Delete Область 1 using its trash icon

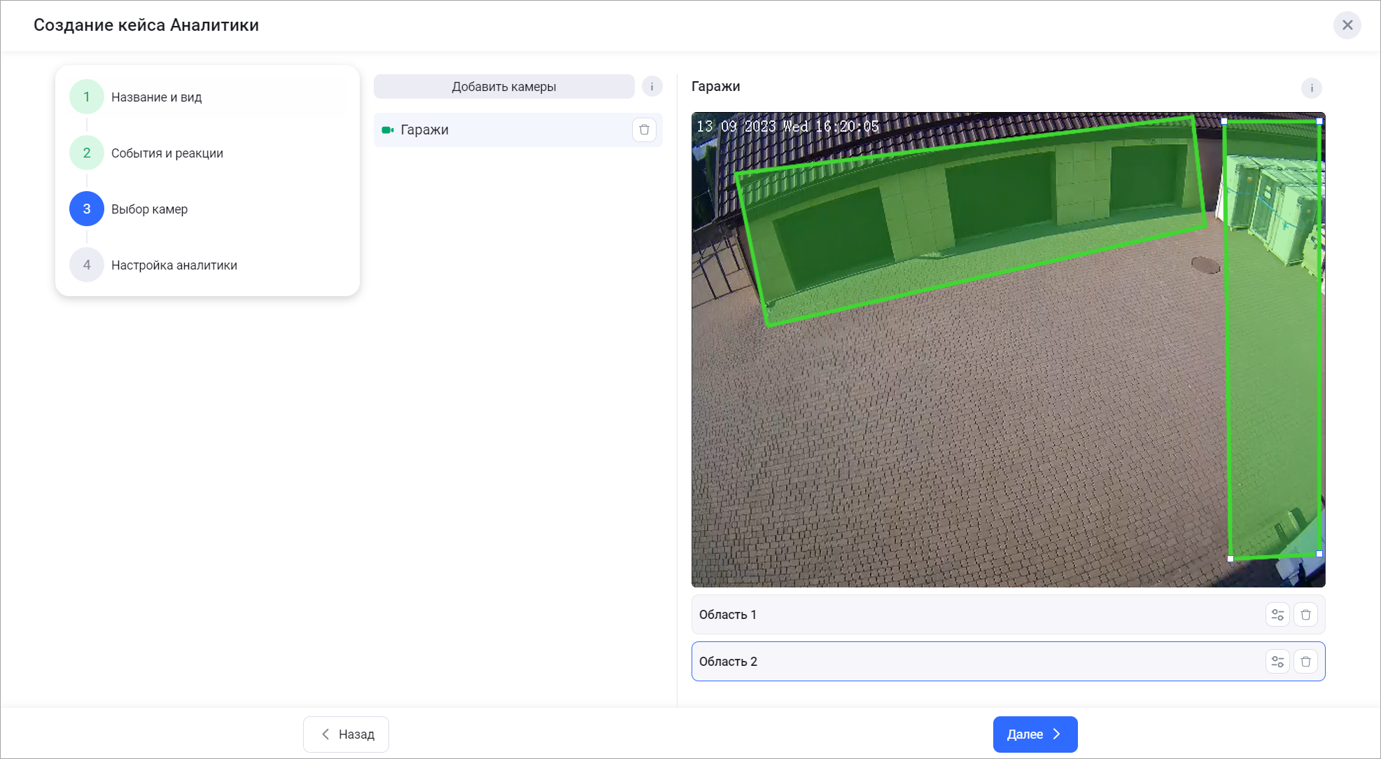tap(1305, 614)
